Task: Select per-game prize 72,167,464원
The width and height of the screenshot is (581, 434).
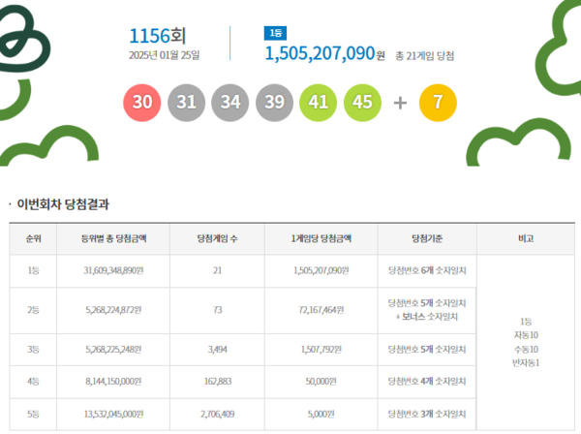Action: [x=321, y=310]
